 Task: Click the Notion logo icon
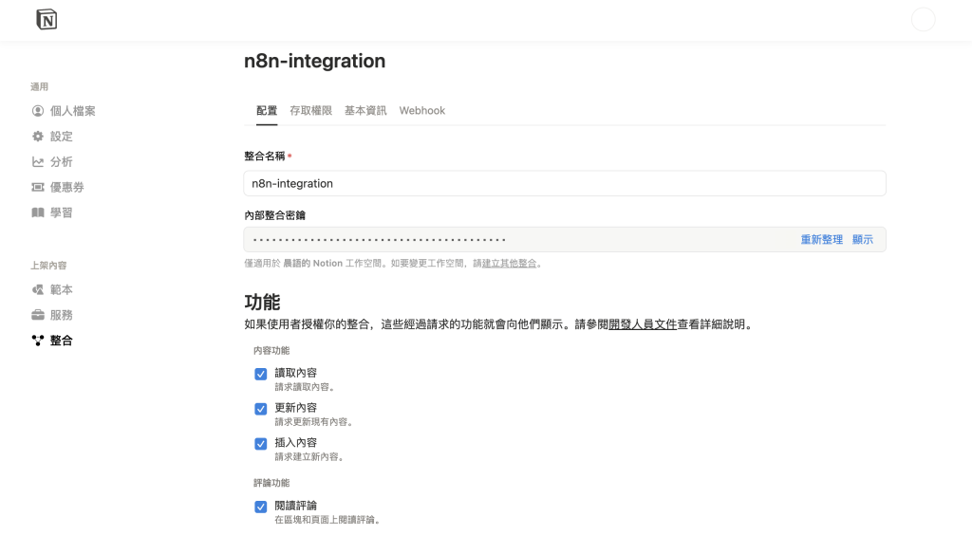(x=47, y=20)
